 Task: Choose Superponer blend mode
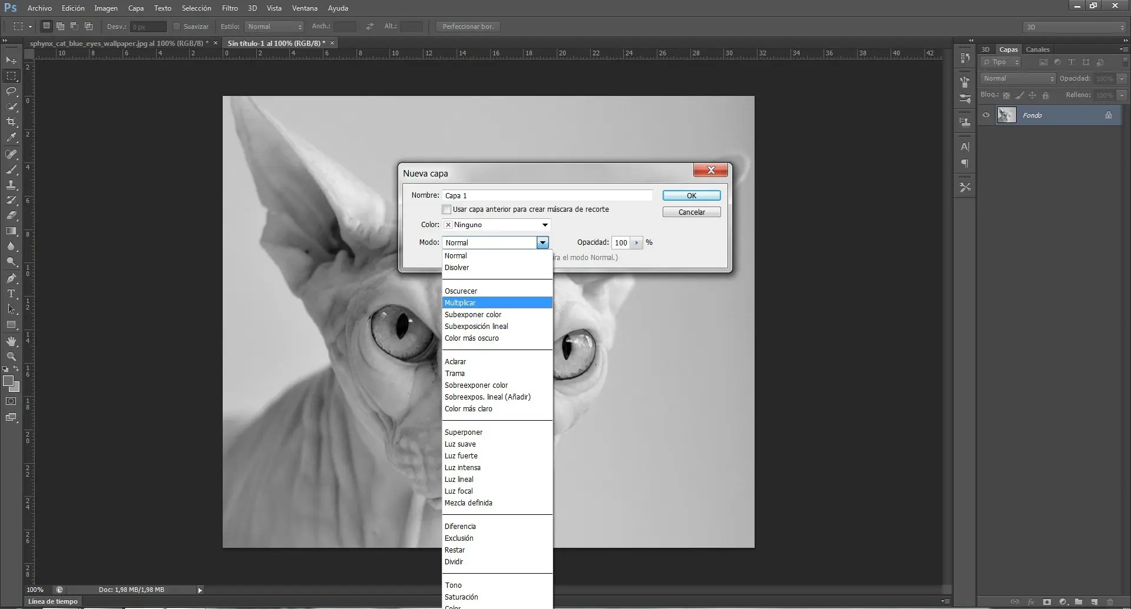497,432
